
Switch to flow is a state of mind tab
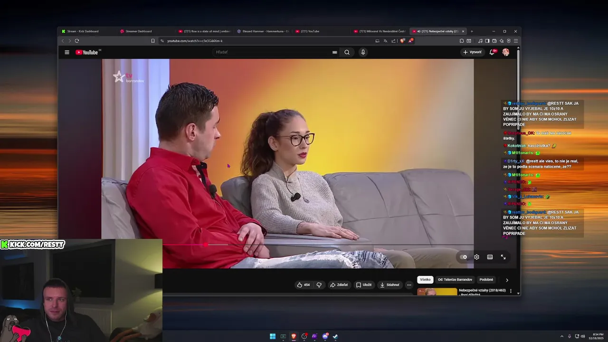point(204,31)
